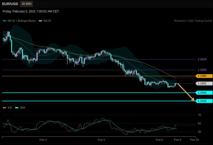Click the RSI 30 level label
Image resolution: width=213 pixels, height=145 pixels.
(199, 132)
